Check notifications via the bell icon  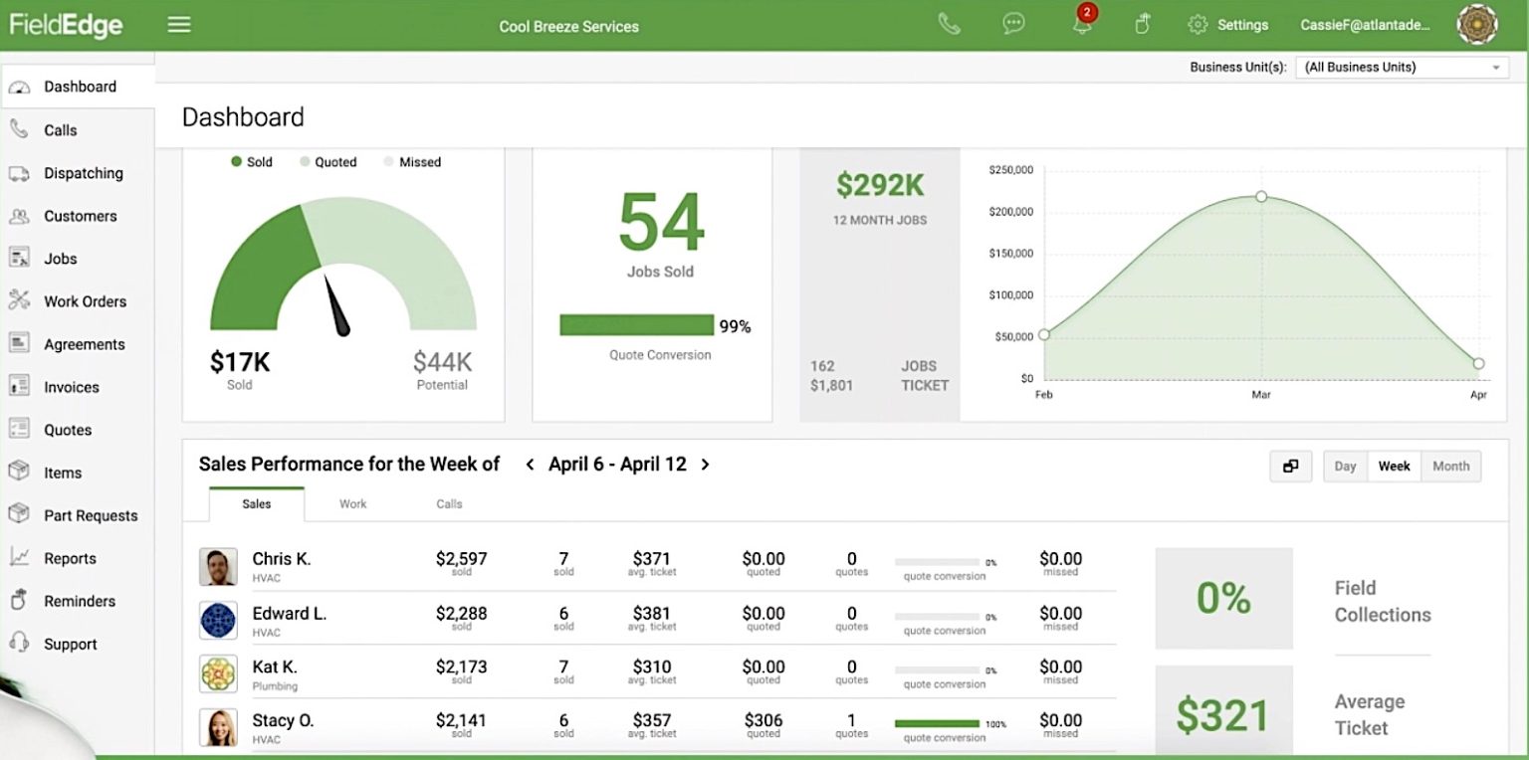(1082, 24)
